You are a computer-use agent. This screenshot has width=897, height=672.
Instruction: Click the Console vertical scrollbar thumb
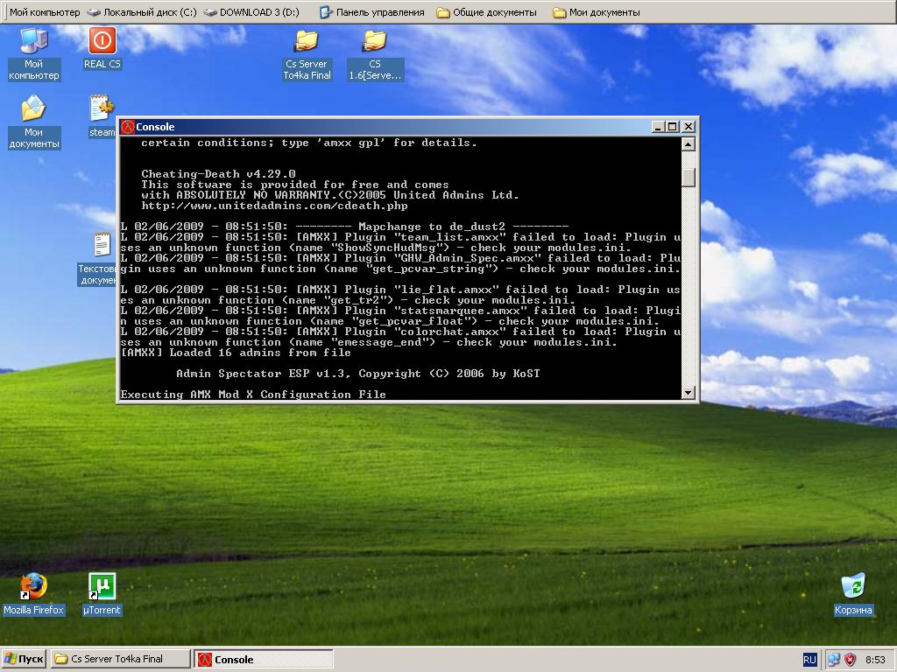coord(689,178)
